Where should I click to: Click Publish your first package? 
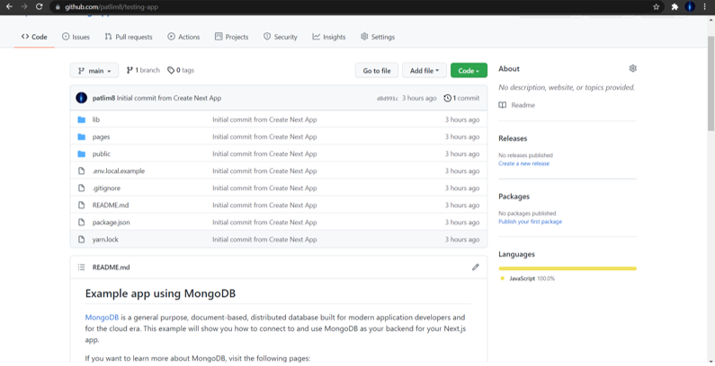pyautogui.click(x=531, y=222)
